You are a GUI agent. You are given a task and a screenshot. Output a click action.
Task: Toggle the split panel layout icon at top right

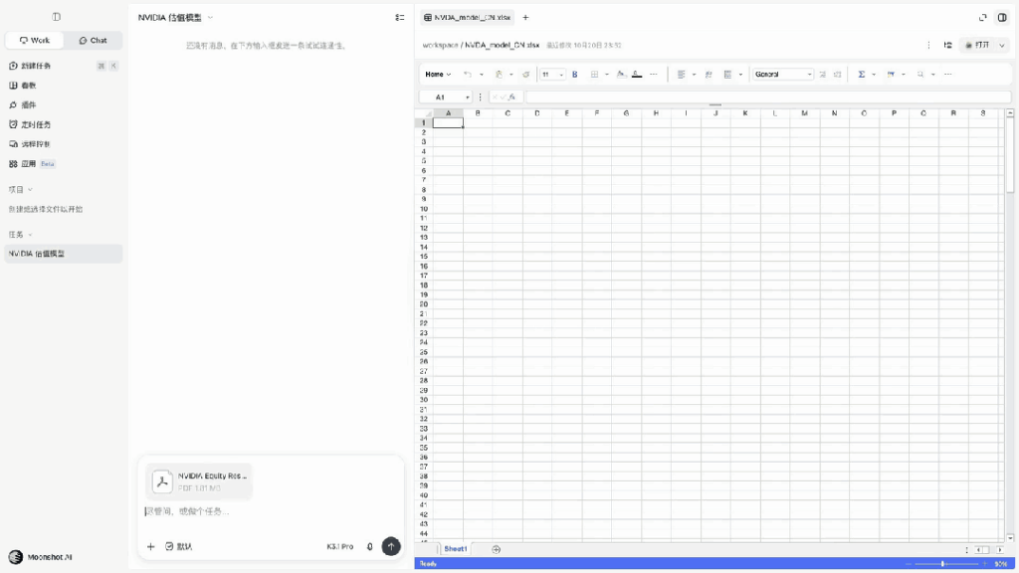(1002, 18)
